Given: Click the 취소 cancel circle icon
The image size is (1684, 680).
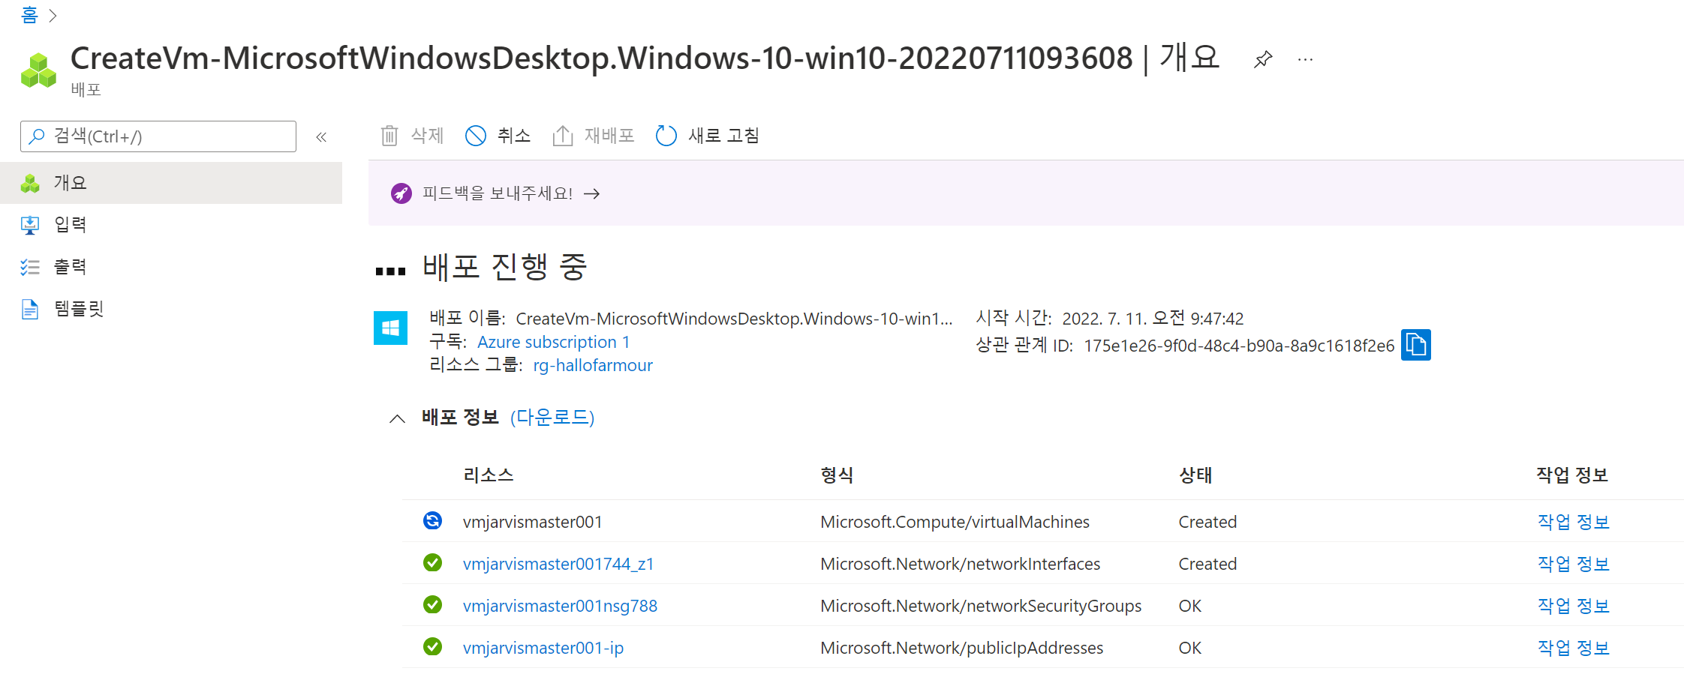Looking at the screenshot, I should (476, 136).
